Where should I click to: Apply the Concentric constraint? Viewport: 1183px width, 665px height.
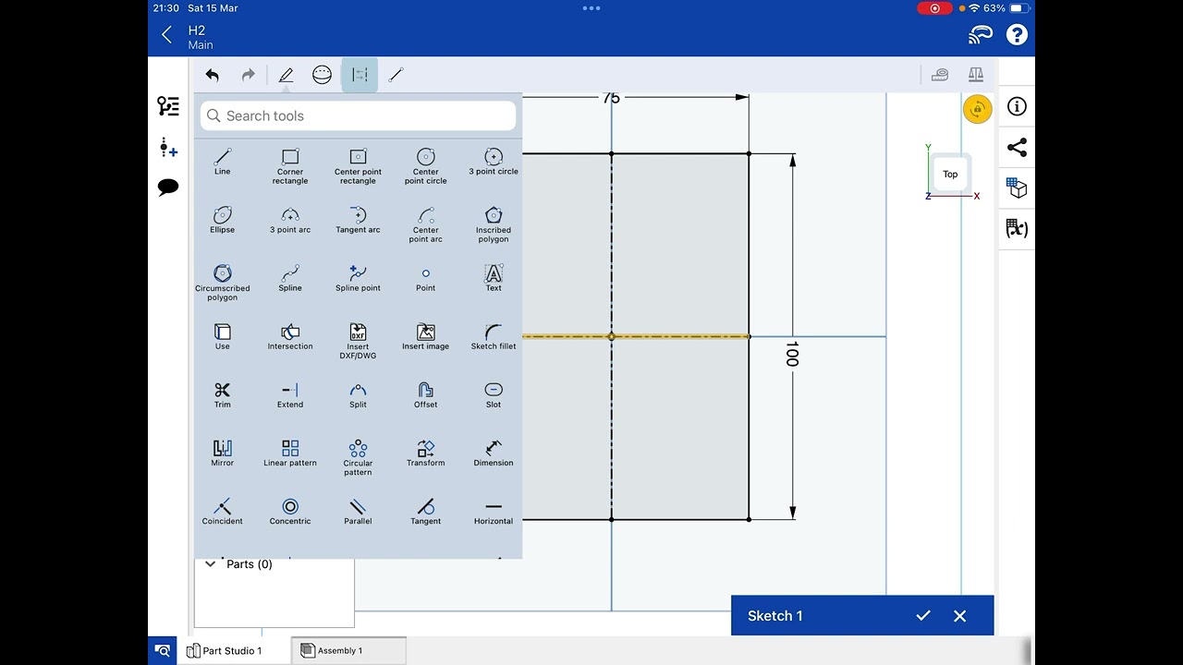(x=290, y=511)
